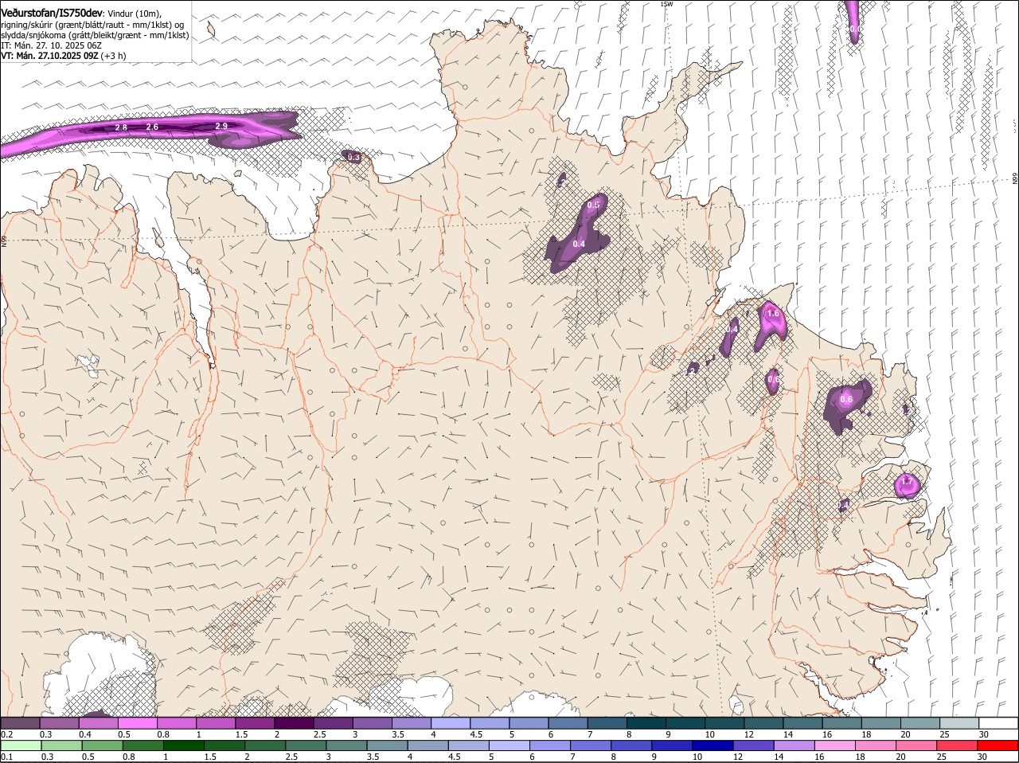Viewport: 1019px width, 763px height.
Task: Click the '10' label in the lower legend
Action: tap(697, 757)
